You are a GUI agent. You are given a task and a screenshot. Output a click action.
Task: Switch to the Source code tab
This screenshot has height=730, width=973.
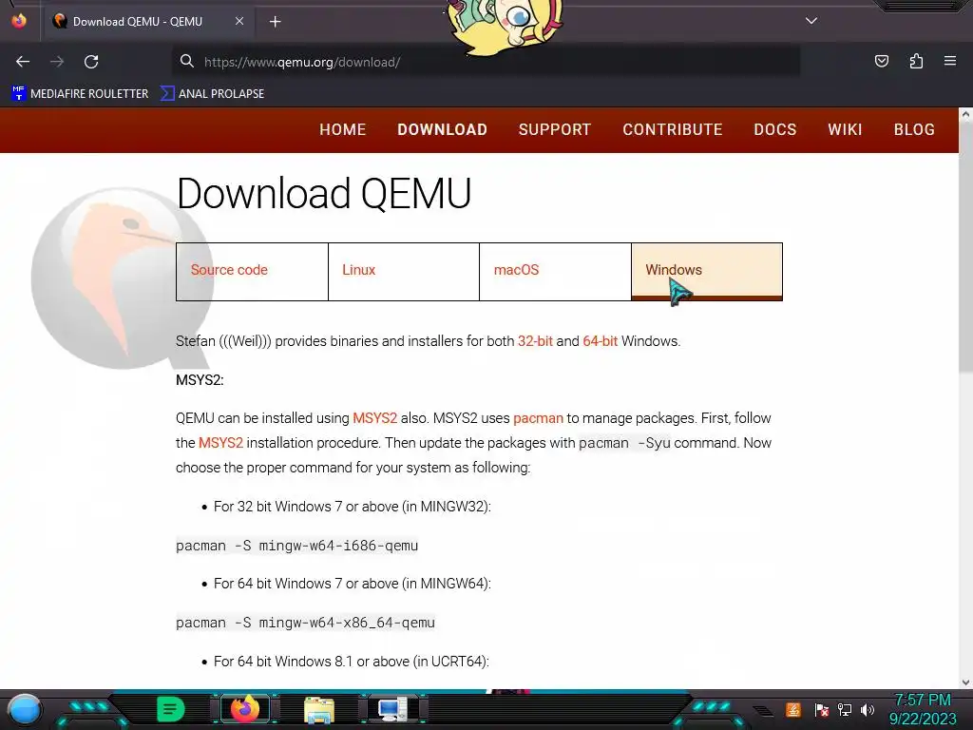(252, 271)
